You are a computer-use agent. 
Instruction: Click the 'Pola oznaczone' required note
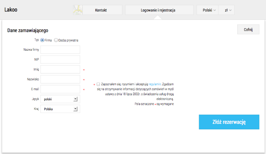(x=154, y=104)
